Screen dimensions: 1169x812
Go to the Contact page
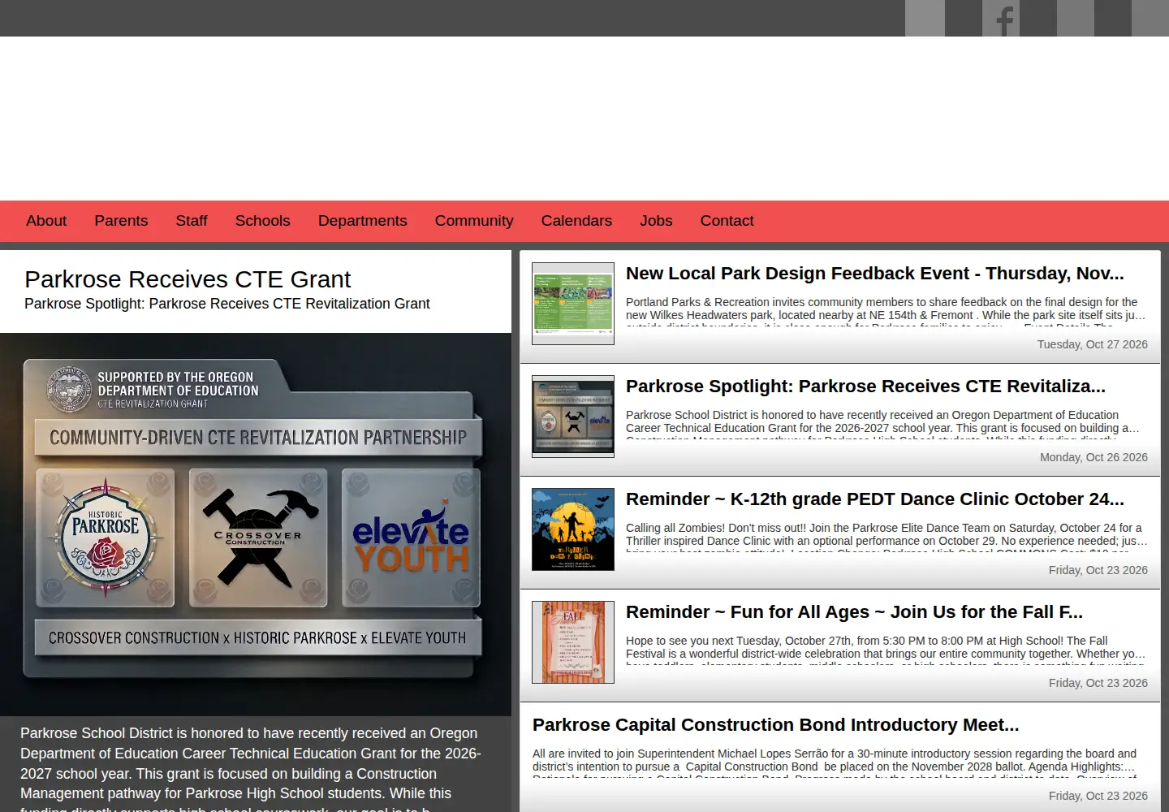tap(727, 221)
